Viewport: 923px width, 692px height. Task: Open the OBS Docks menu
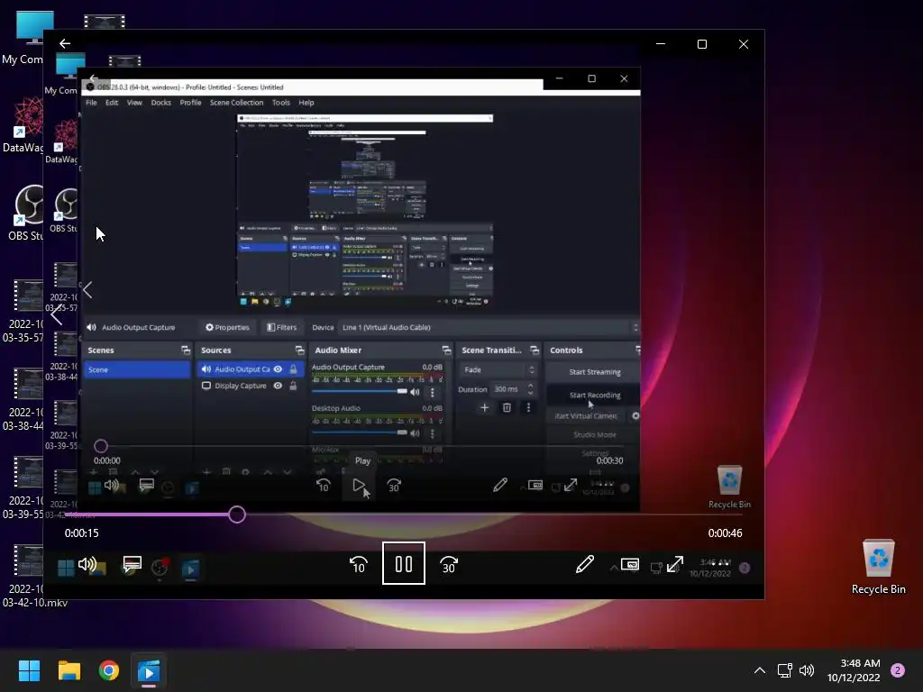click(160, 103)
